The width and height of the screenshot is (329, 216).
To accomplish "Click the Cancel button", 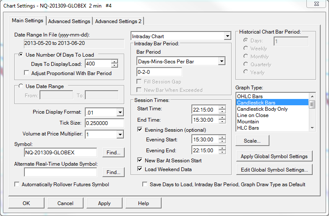I will [65, 203].
